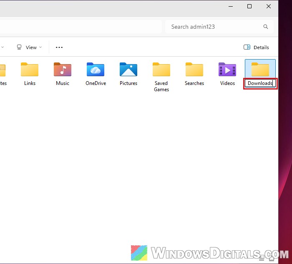
Task: Close the File Explorer window
Action: (x=269, y=6)
